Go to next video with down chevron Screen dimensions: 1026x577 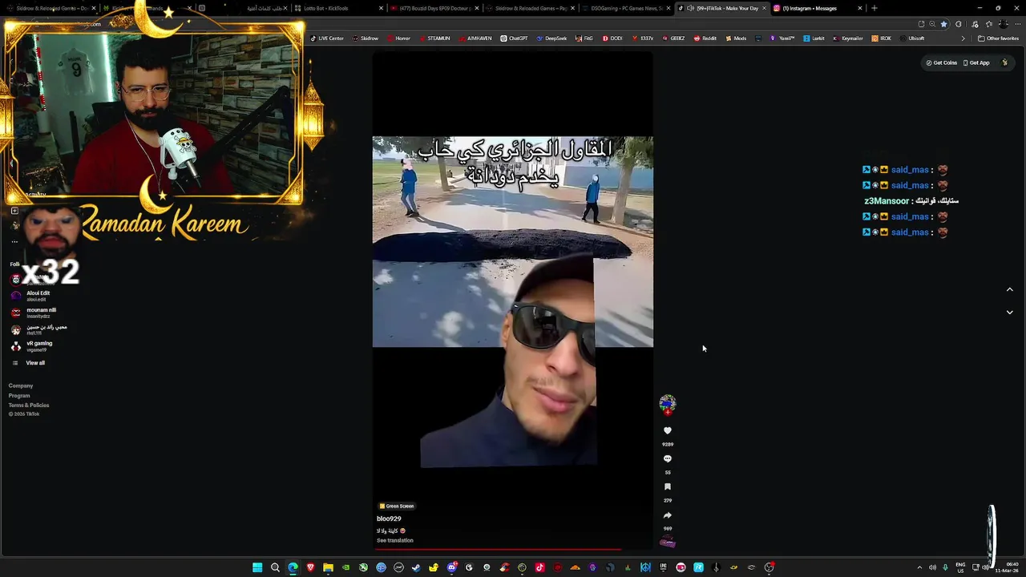tap(1009, 312)
